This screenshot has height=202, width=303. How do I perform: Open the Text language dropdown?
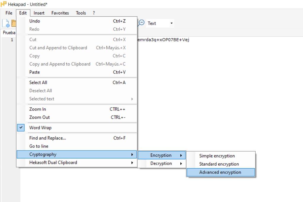[160, 23]
